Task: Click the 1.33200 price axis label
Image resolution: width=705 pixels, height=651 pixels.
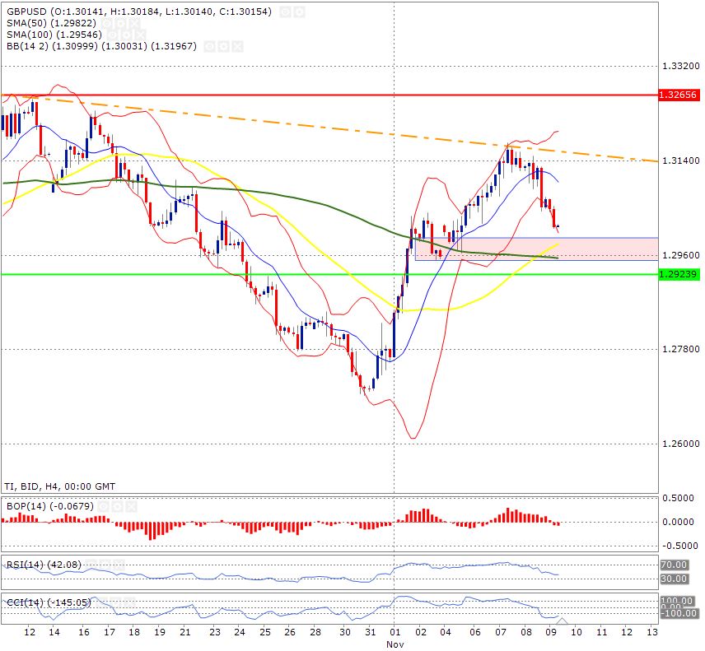Action: pyautogui.click(x=681, y=66)
